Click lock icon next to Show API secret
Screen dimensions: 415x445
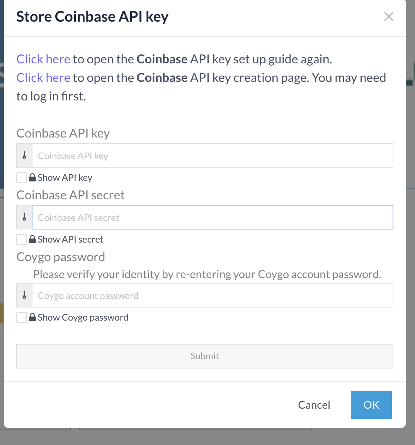pyautogui.click(x=32, y=239)
